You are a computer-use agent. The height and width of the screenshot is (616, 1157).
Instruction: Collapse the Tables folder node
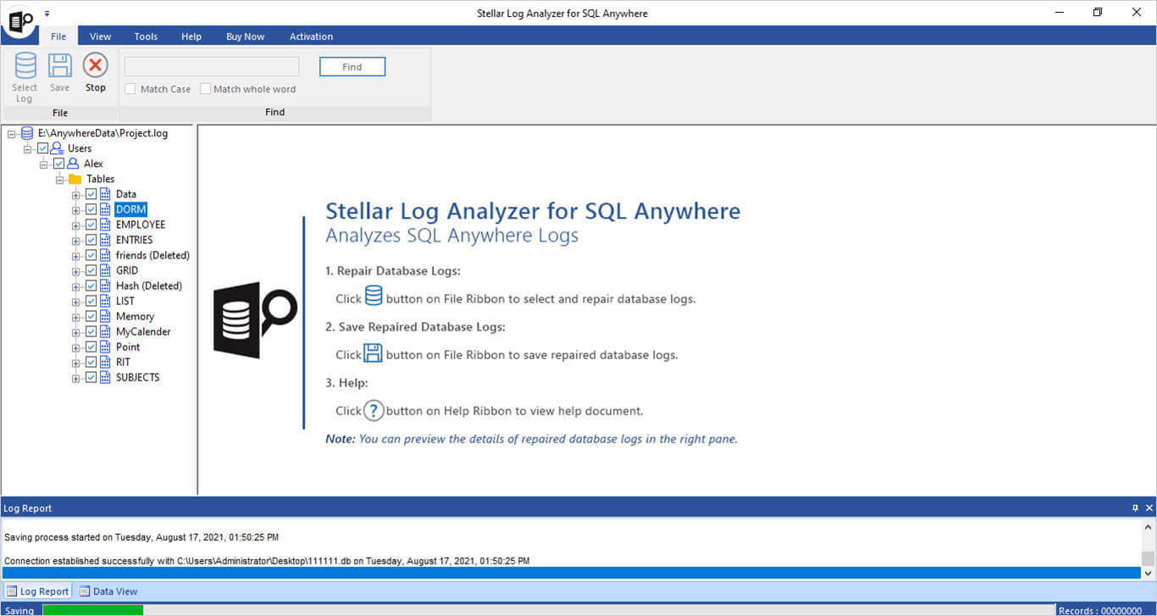[60, 179]
